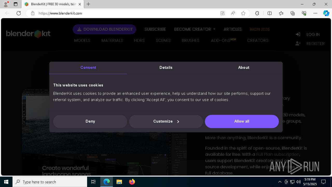The image size is (332, 187).
Task: Activate the Read aloud icon
Action: pyautogui.click(x=233, y=13)
